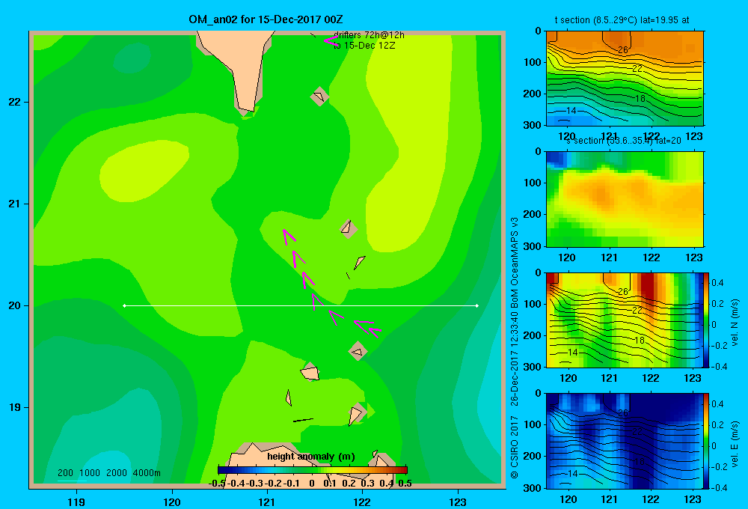Click the 'vel. N (m/s)' colorbar
Image resolution: width=748 pixels, height=509 pixels.
coord(707,320)
